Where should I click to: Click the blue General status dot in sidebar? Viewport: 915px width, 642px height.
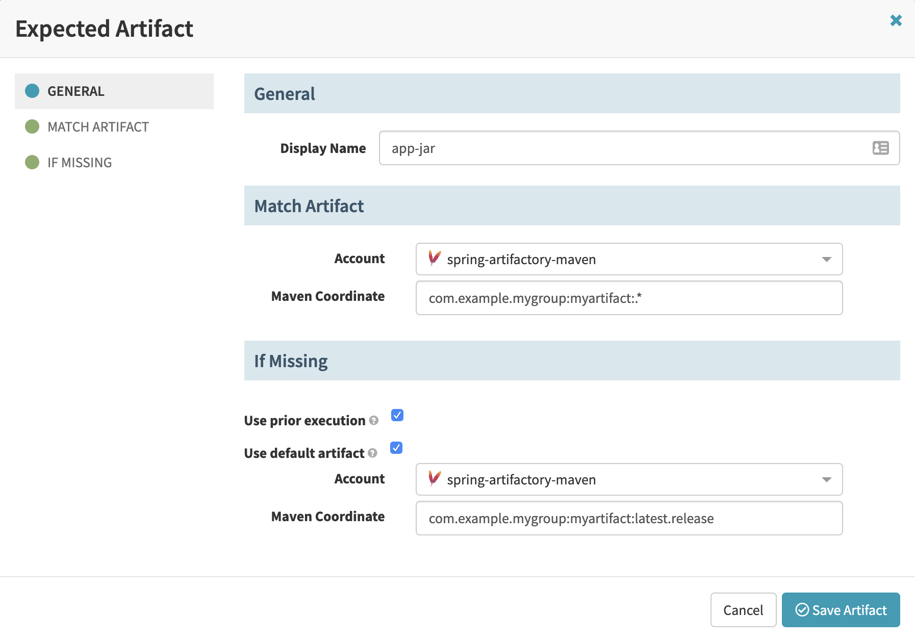click(32, 91)
